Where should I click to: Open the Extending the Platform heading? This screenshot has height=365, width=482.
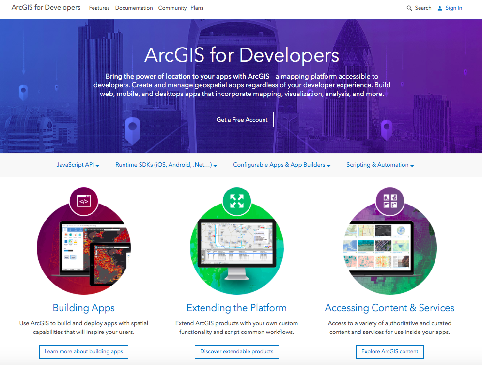pyautogui.click(x=237, y=308)
